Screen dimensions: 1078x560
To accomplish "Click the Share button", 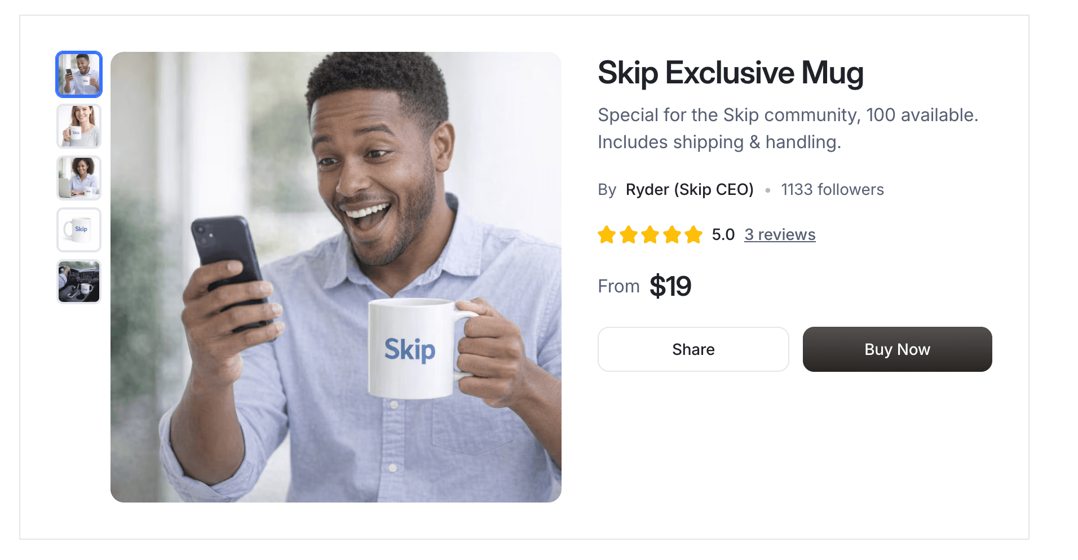I will coord(693,349).
